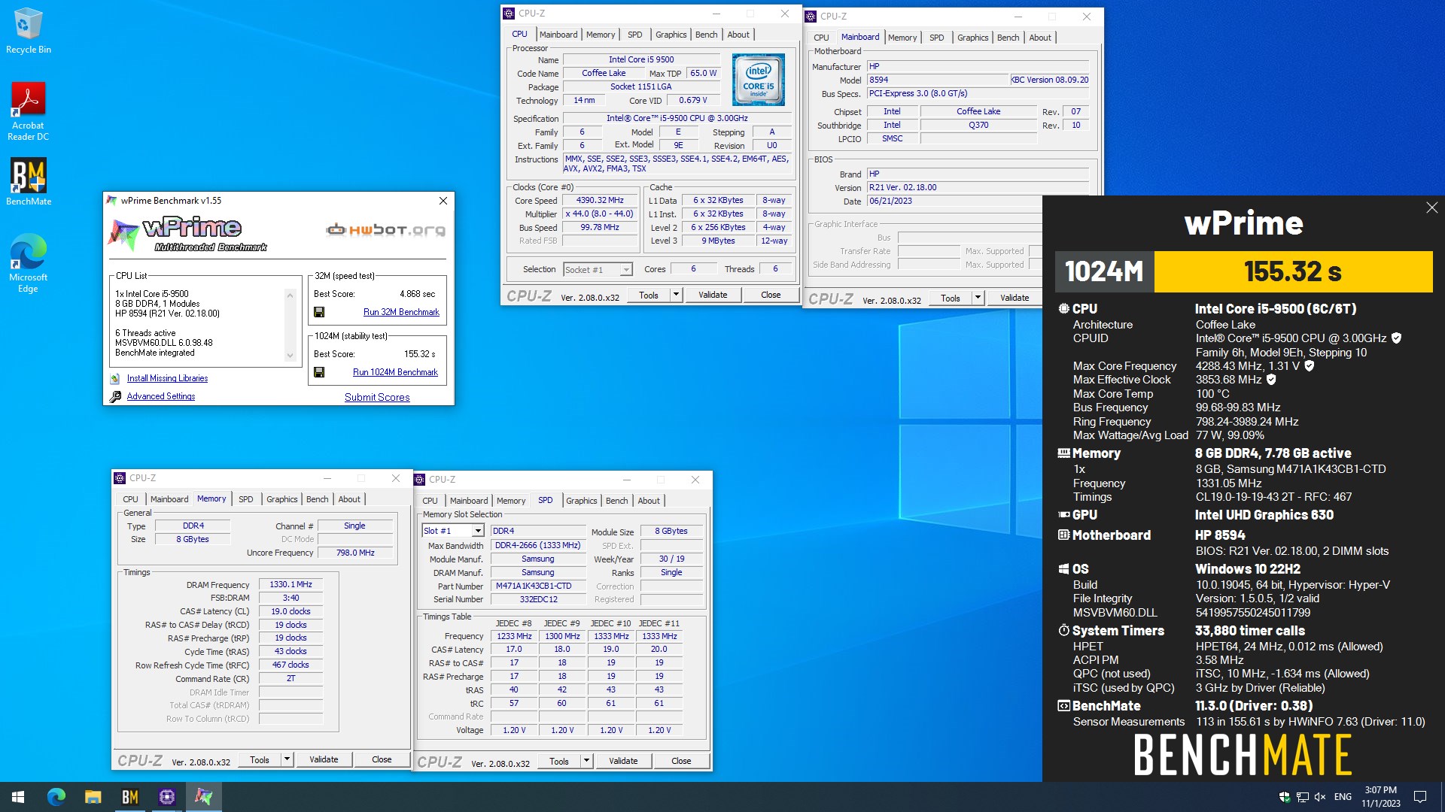Click the 155.32 s yellow score banner

pyautogui.click(x=1292, y=271)
